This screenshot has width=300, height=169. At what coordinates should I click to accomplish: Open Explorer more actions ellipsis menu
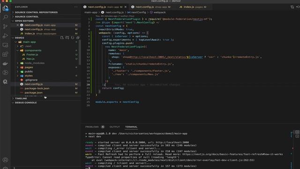[76, 7]
